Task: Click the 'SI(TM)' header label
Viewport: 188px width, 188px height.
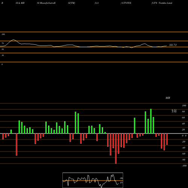Action: coord(71,3)
